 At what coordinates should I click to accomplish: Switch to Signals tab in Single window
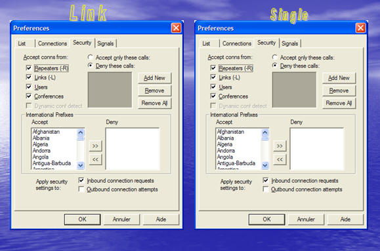click(x=290, y=43)
